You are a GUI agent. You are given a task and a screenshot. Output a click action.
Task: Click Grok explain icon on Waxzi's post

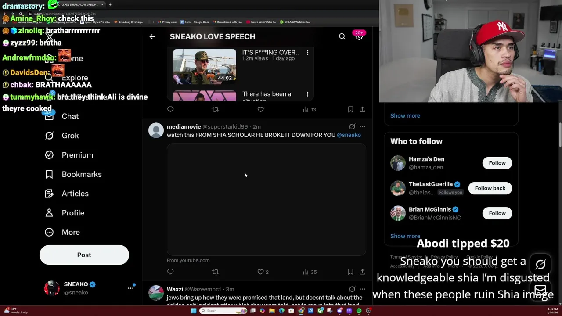(352, 289)
